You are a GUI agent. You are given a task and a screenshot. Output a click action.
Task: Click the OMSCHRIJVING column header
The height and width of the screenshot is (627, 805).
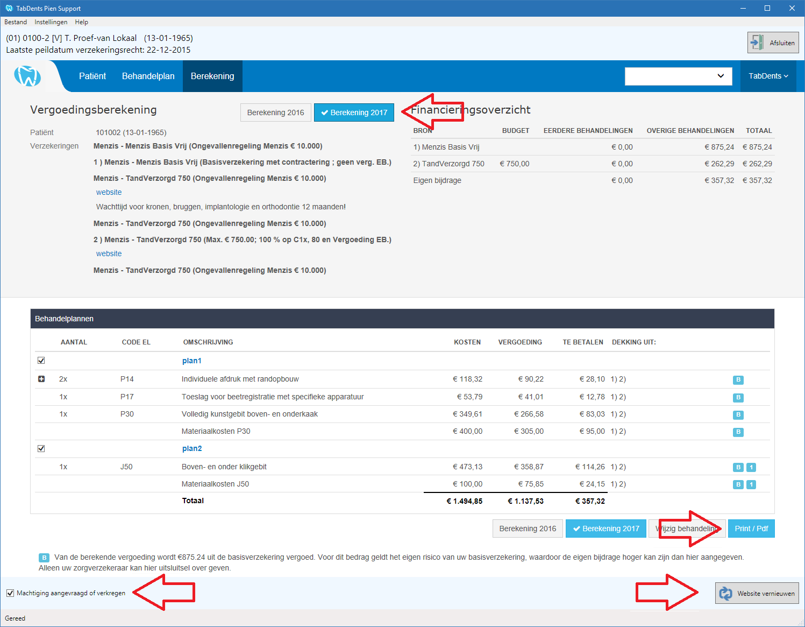click(208, 342)
